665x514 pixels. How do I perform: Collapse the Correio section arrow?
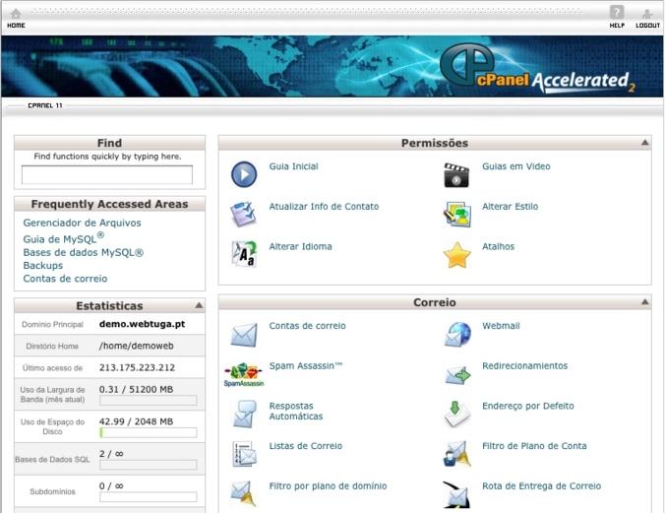pos(644,301)
